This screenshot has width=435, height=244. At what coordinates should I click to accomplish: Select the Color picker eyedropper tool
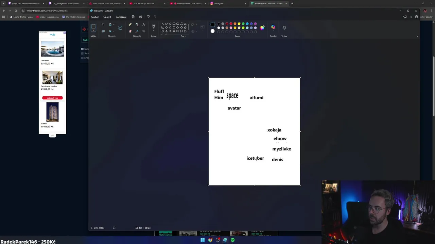(x=137, y=31)
